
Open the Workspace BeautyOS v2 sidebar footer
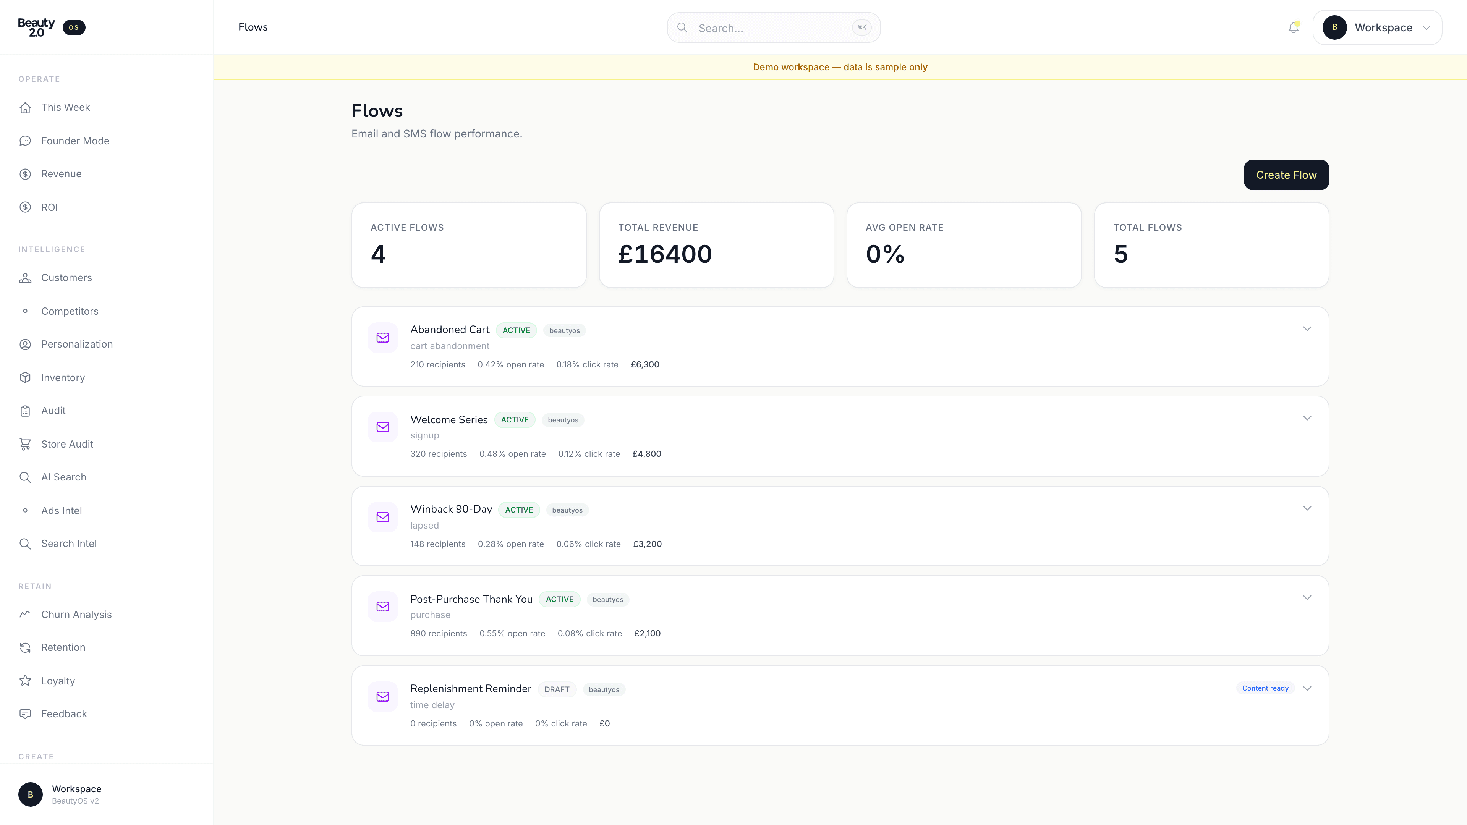click(x=107, y=794)
